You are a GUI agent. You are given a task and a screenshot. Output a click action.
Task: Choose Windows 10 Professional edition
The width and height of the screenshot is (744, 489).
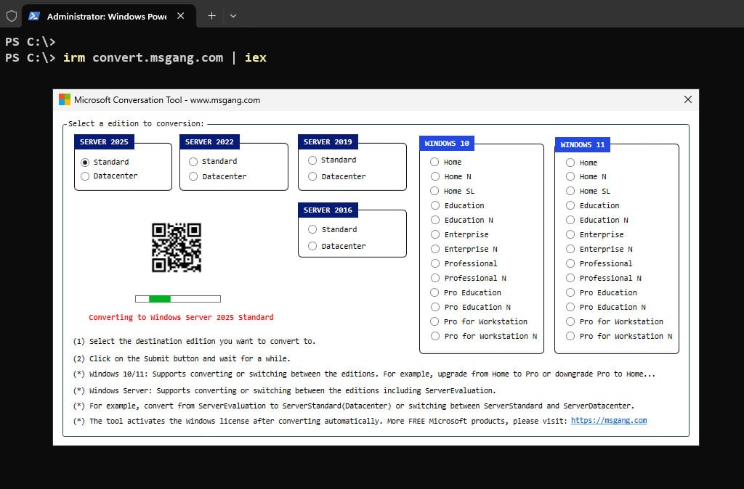[x=435, y=263]
